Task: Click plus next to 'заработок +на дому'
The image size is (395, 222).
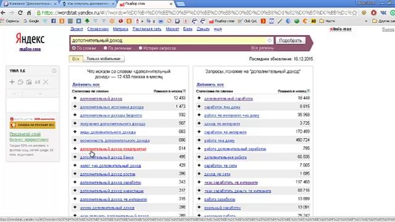Action: click(x=199, y=107)
